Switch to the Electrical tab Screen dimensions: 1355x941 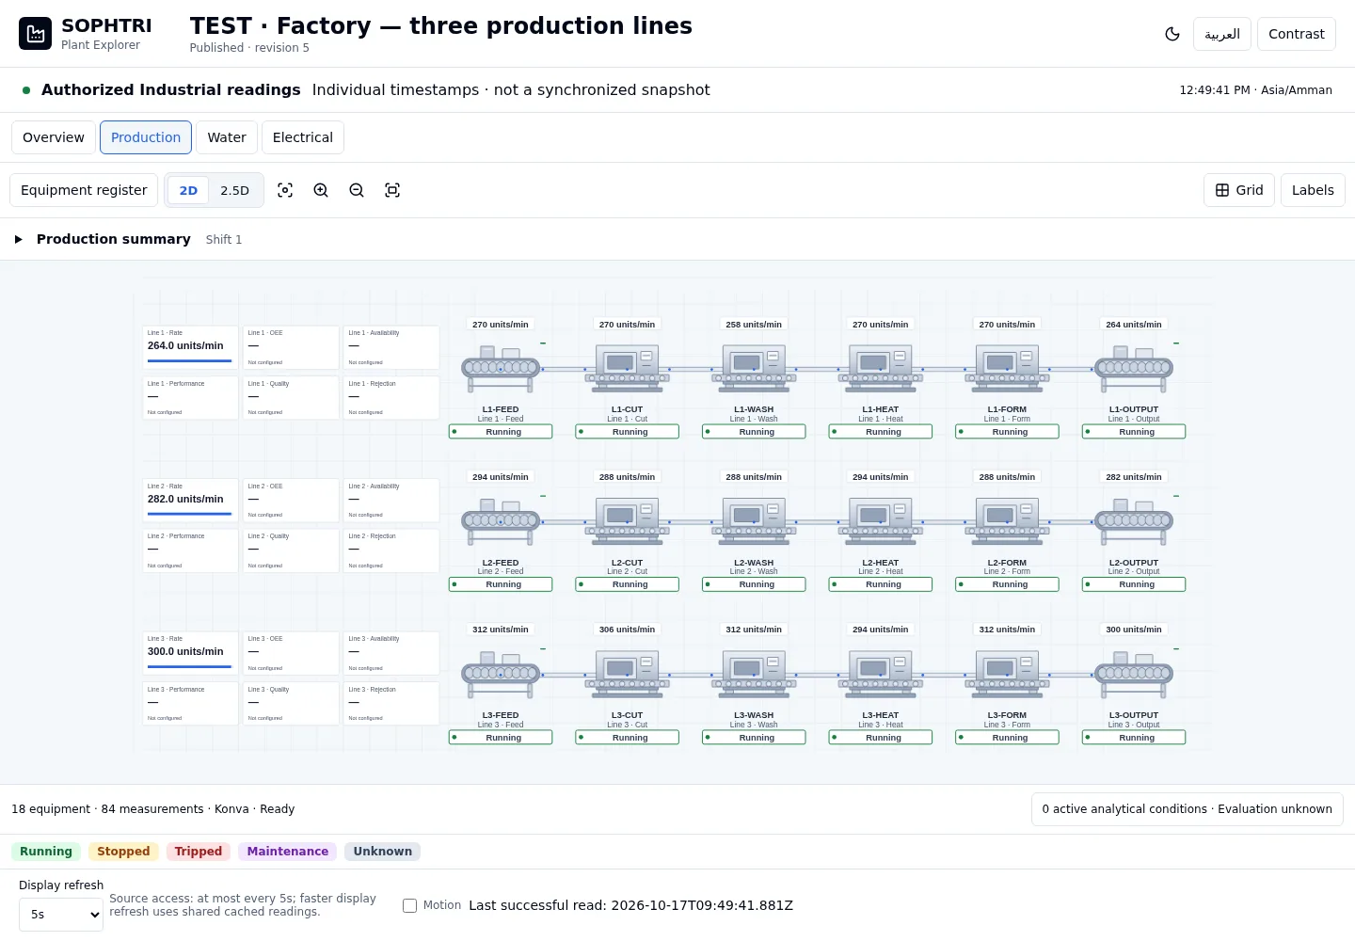[303, 137]
